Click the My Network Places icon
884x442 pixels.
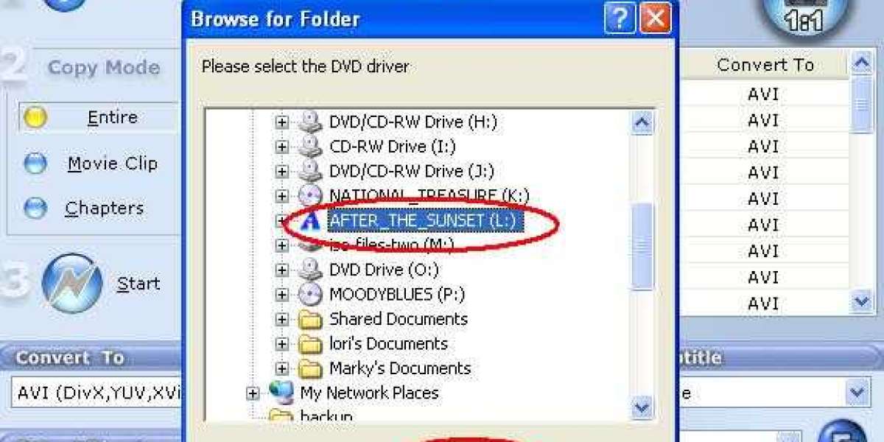(x=281, y=393)
